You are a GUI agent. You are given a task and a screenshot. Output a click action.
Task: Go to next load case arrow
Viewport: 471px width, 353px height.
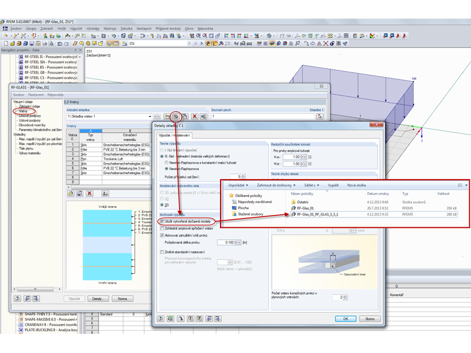201,43
